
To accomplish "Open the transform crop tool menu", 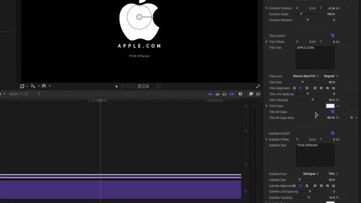I will 23,86.
